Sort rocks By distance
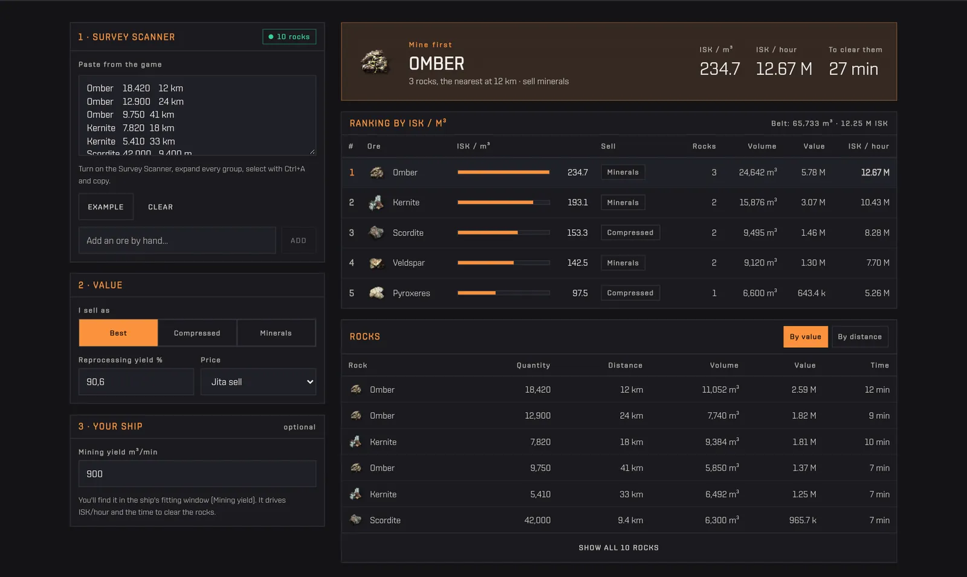967x577 pixels. click(859, 337)
